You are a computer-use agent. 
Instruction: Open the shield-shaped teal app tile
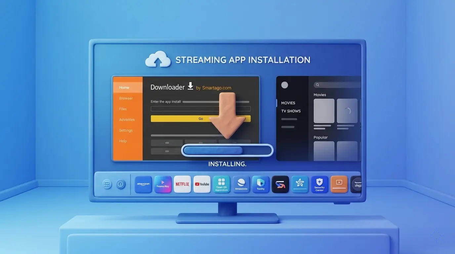(261, 184)
